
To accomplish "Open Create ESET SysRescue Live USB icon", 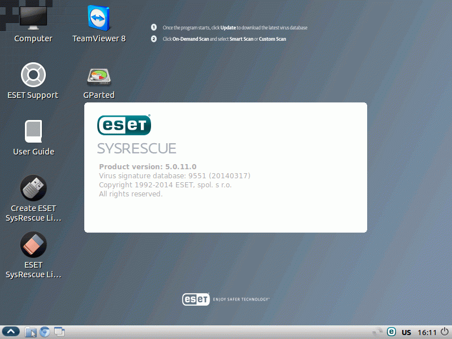I will (33, 188).
